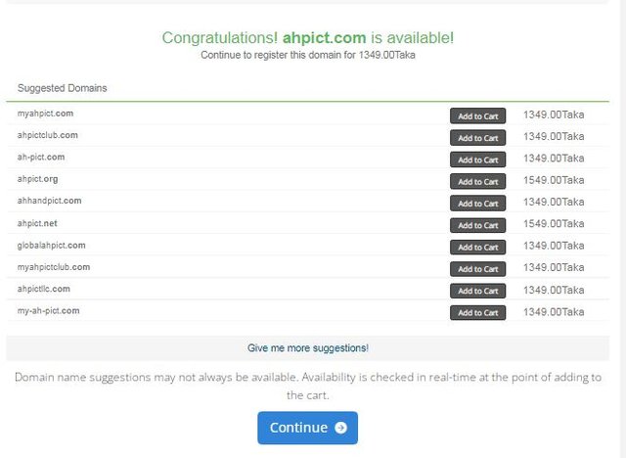Click the arrow icon inside Continue
This screenshot has width=626, height=458.
pos(340,428)
